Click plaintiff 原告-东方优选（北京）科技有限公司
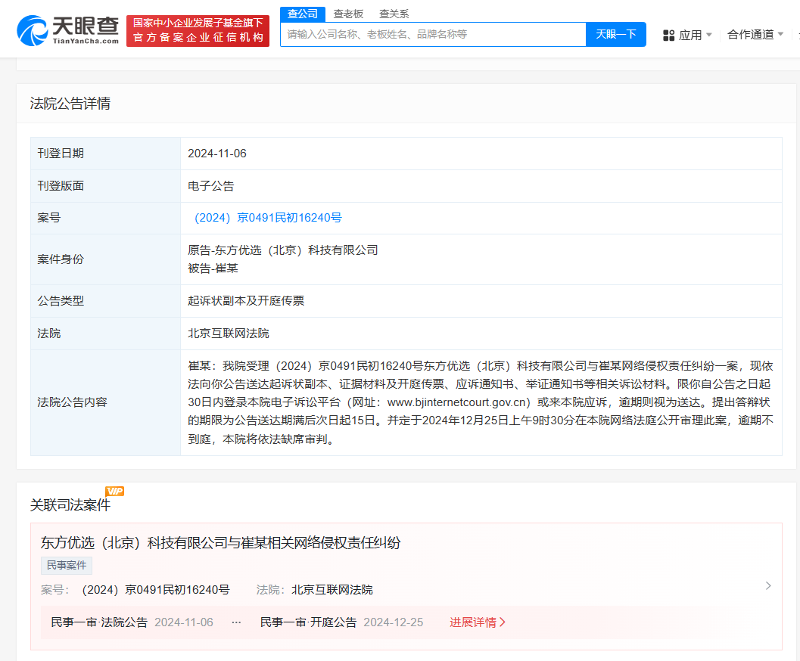The image size is (800, 661). pos(282,250)
